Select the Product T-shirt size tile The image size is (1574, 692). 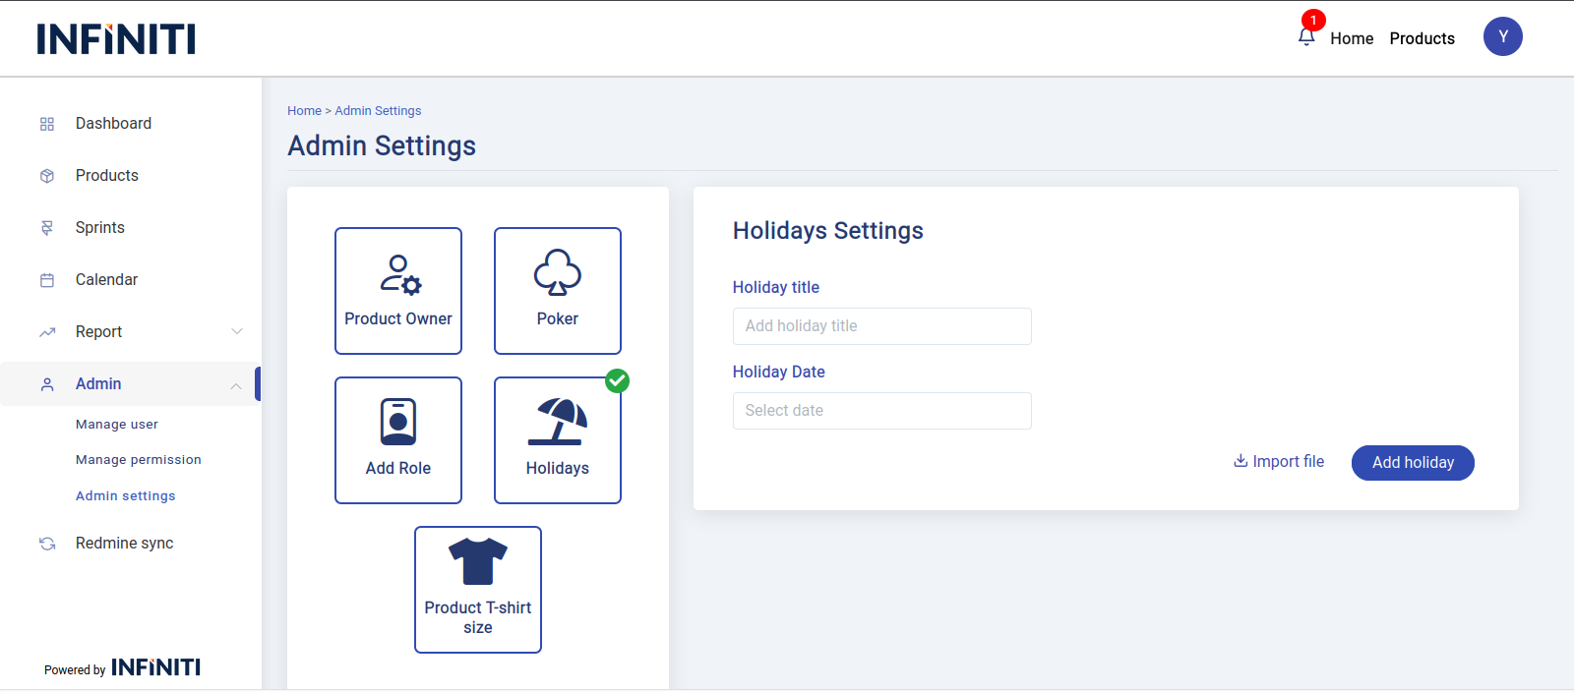tap(478, 590)
